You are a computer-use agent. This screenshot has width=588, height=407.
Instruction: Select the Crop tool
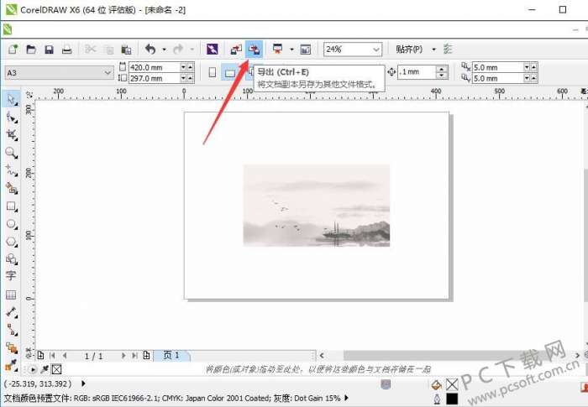click(x=12, y=135)
